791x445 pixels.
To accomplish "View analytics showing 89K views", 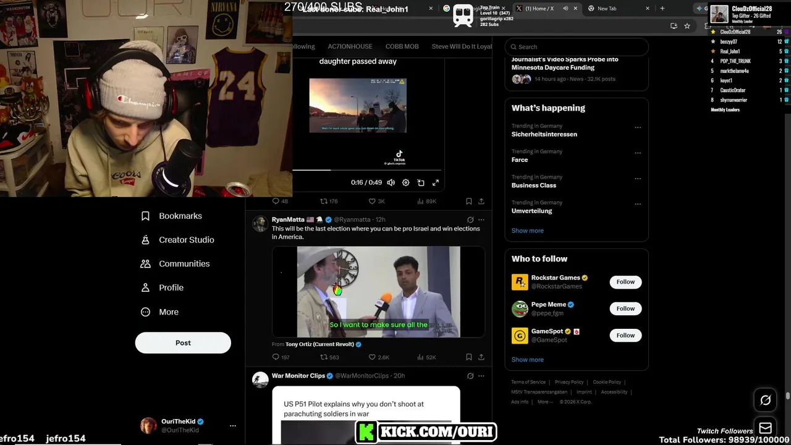I will [x=426, y=201].
